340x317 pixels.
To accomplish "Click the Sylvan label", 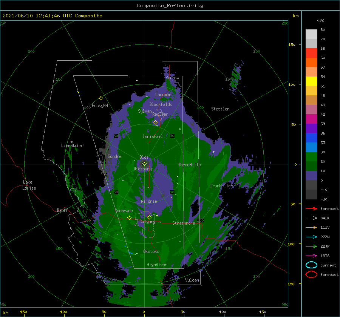I will click(145, 111).
